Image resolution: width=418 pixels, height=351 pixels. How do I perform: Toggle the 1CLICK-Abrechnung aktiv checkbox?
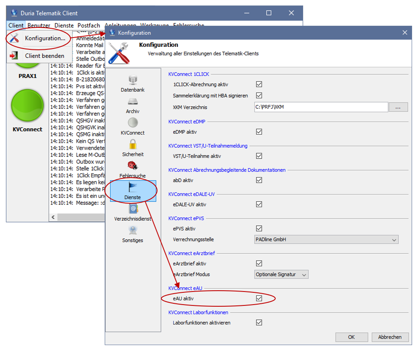click(259, 84)
